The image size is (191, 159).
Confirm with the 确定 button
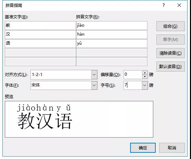pos(143,148)
